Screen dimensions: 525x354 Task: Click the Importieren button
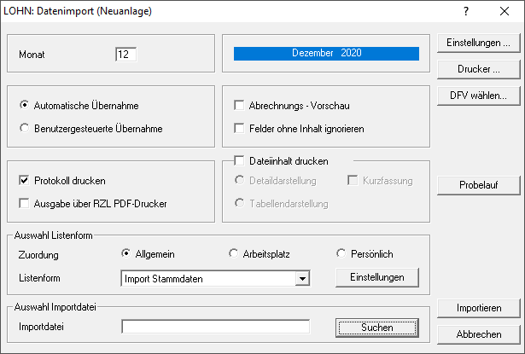point(477,308)
